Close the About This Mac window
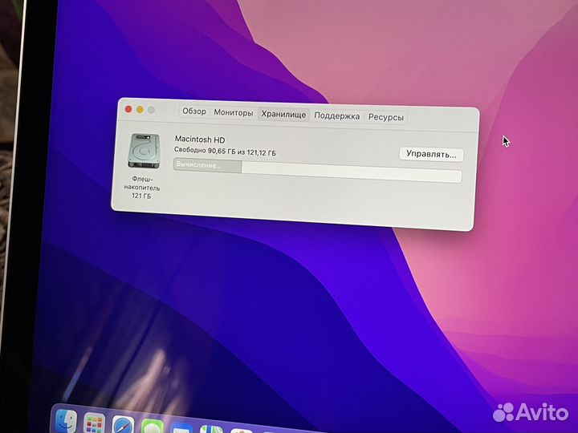The height and width of the screenshot is (433, 578). pos(128,109)
